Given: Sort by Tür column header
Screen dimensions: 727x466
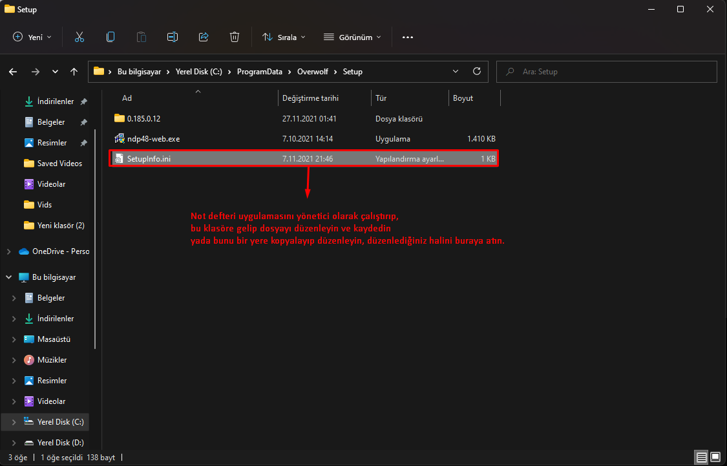Looking at the screenshot, I should coord(381,98).
